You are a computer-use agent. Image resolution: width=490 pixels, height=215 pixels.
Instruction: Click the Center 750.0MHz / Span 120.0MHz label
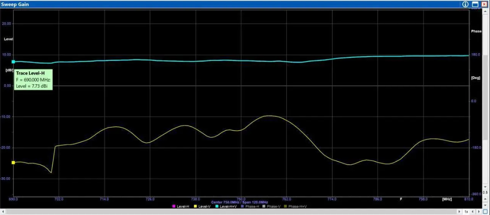(239, 202)
